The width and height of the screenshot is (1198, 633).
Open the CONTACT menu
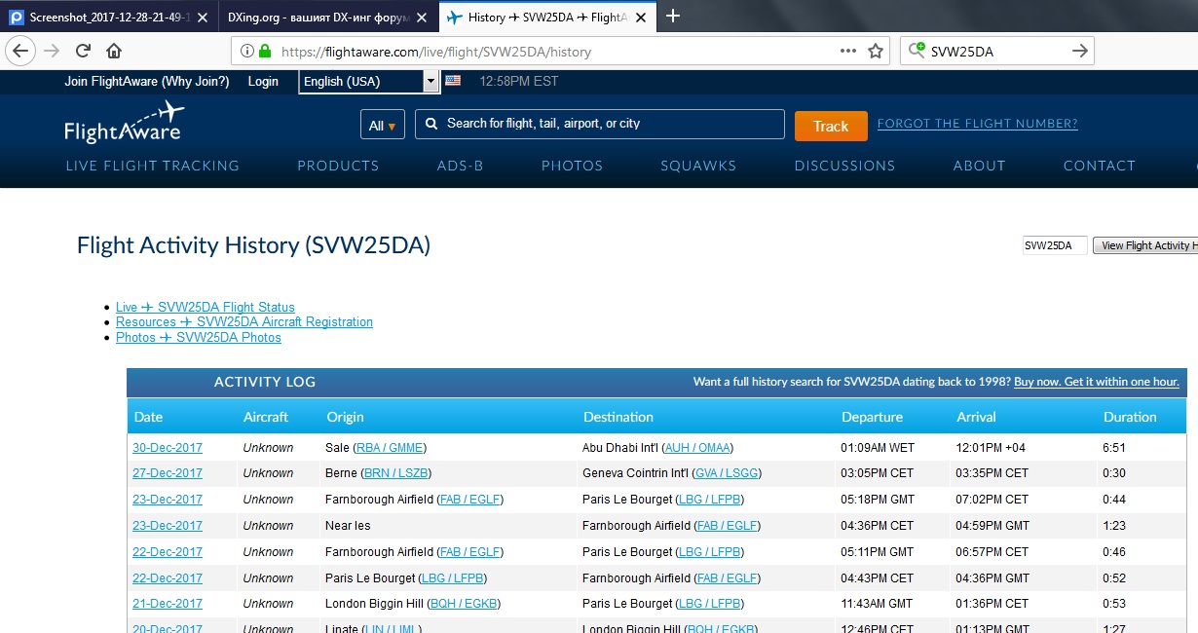(x=1099, y=166)
